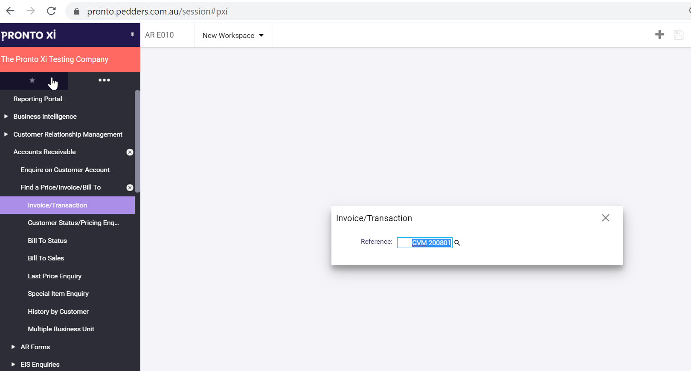691x371 pixels.
Task: Open the three-dots more menu tab
Action: click(x=104, y=80)
